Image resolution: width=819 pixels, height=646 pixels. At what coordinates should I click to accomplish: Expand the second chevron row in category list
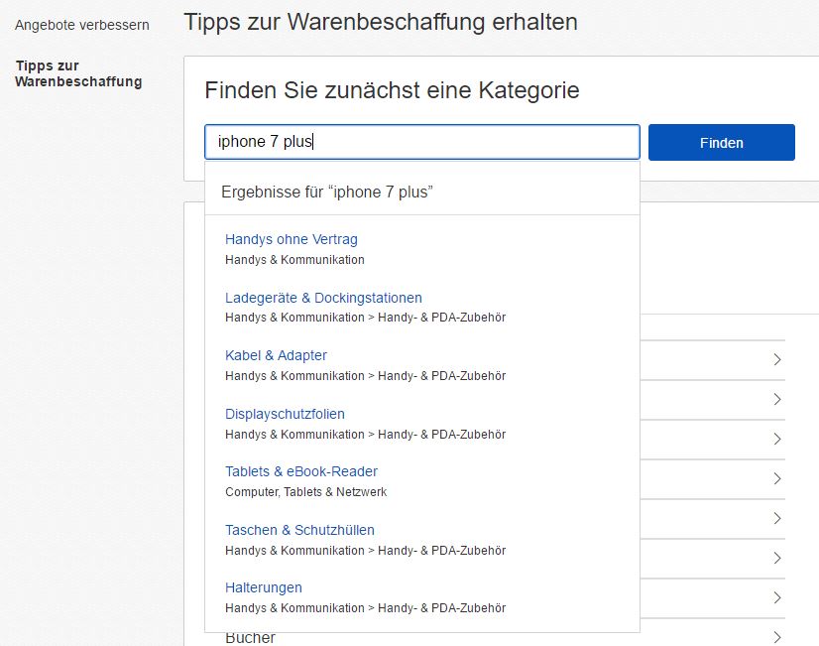[777, 399]
